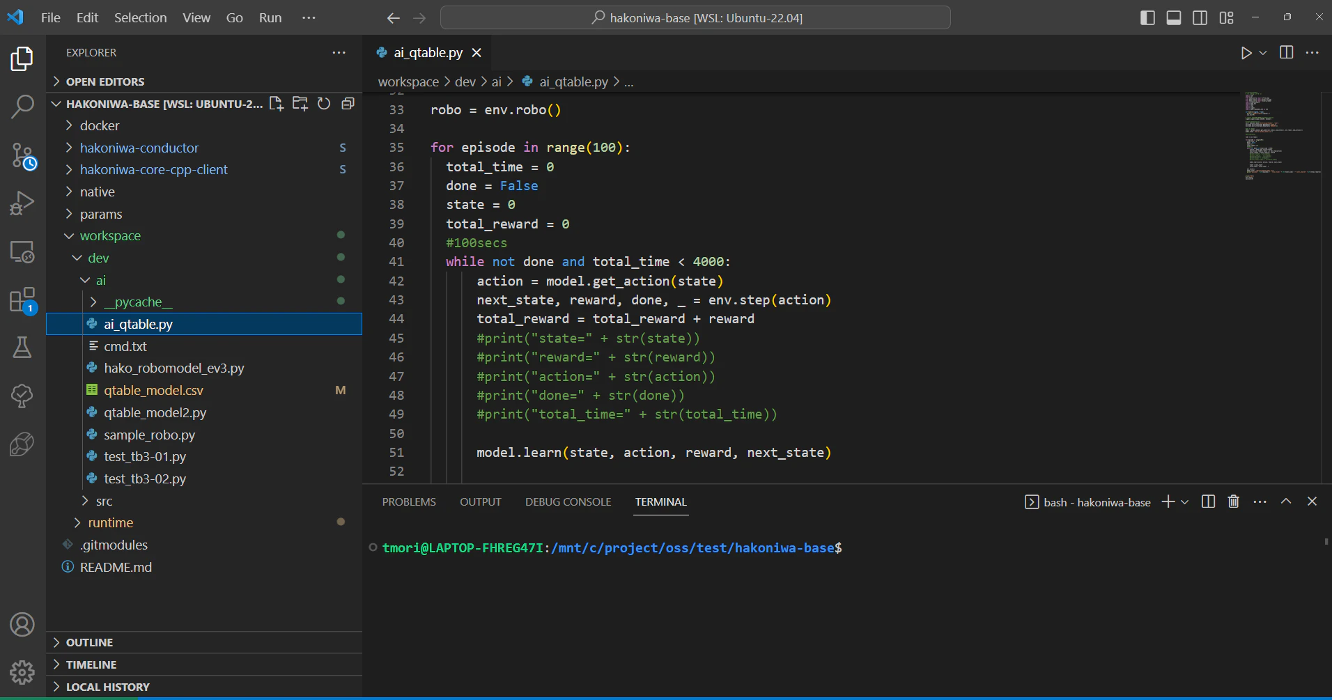This screenshot has height=700, width=1332.
Task: Open the Search view icon
Action: pos(22,107)
